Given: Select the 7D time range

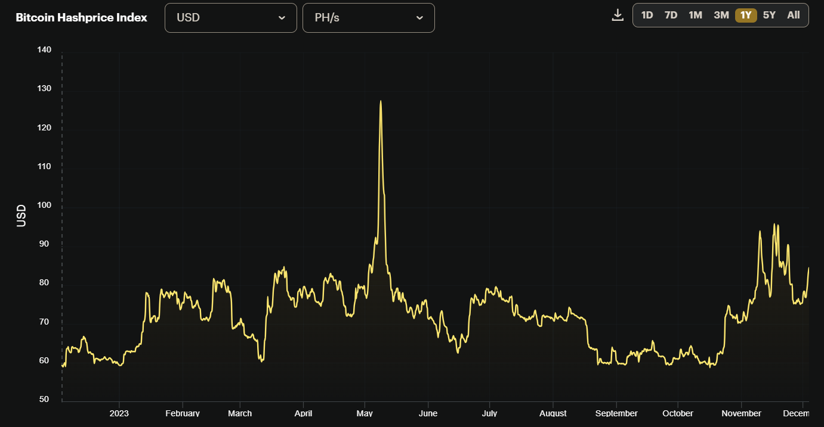Looking at the screenshot, I should (671, 15).
